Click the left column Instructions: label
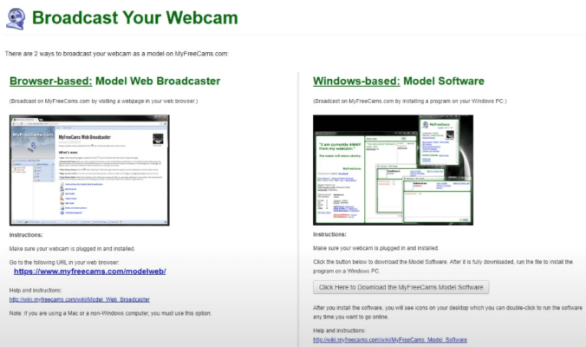The height and width of the screenshot is (347, 586). (26, 235)
